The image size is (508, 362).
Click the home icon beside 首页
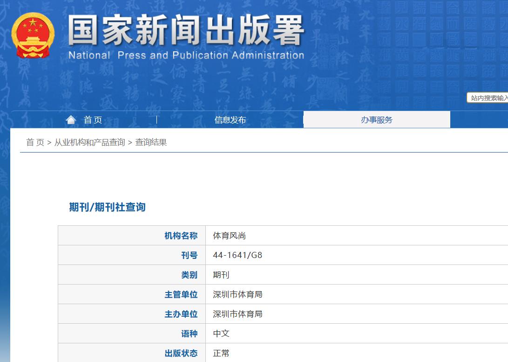click(70, 119)
